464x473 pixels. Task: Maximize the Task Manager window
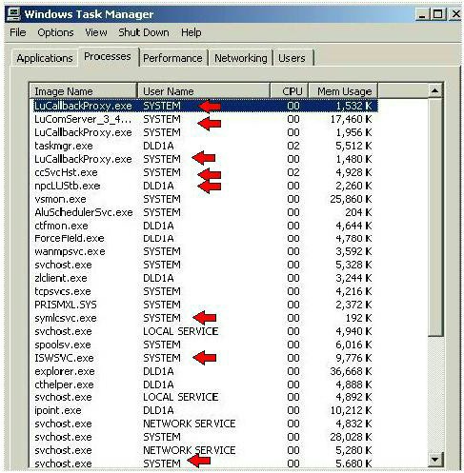coord(437,14)
